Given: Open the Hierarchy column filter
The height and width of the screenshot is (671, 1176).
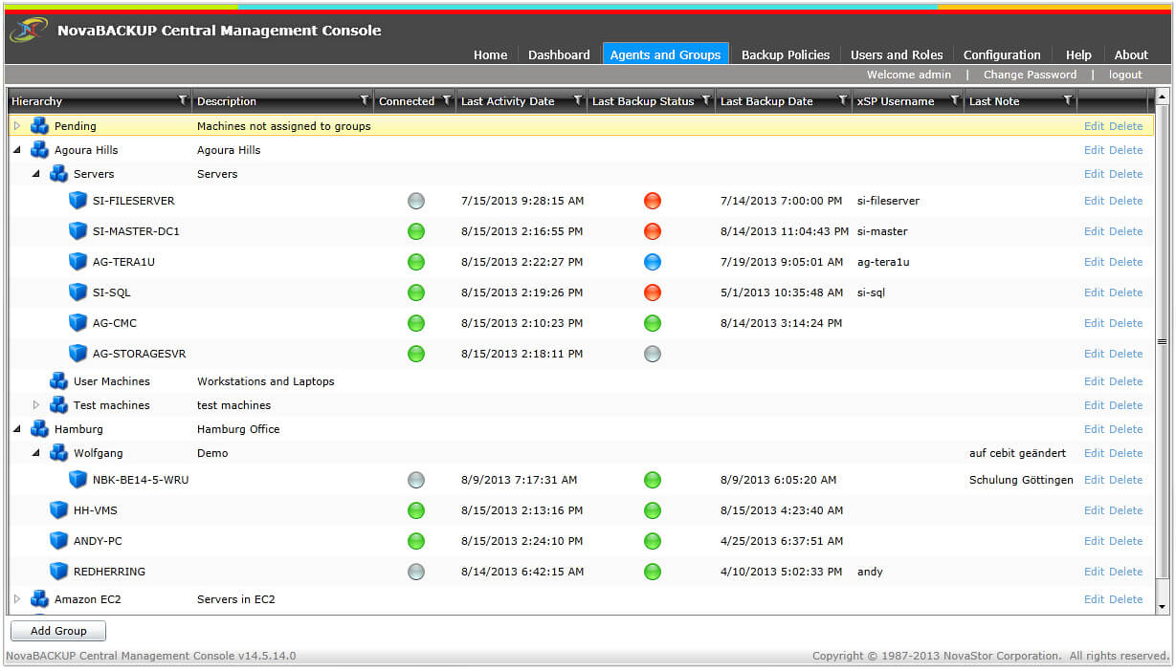Looking at the screenshot, I should point(183,100).
